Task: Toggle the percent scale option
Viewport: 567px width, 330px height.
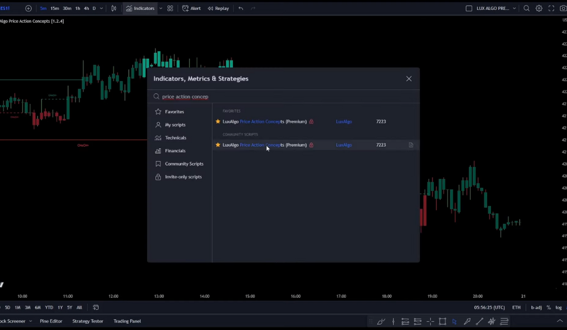Action: [x=549, y=308]
